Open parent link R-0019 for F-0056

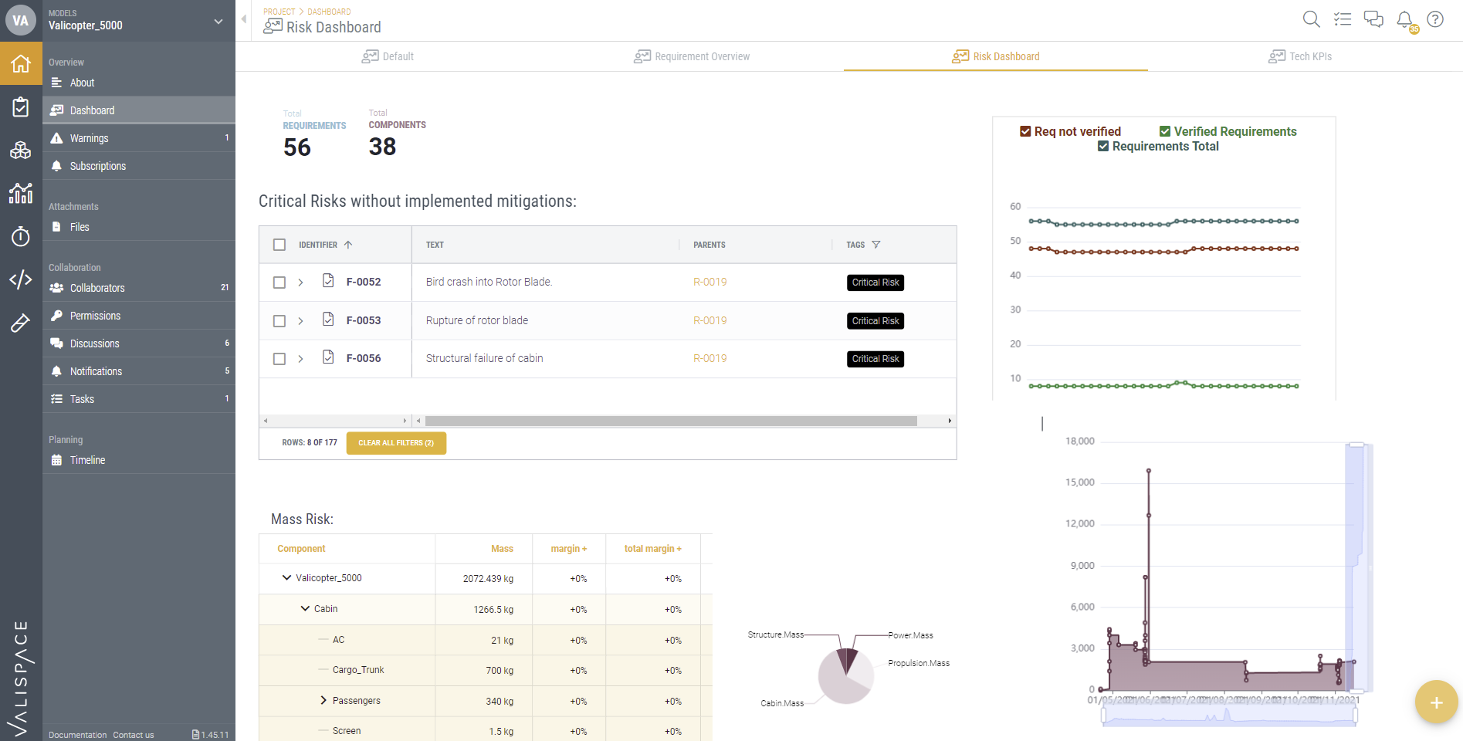tap(709, 359)
